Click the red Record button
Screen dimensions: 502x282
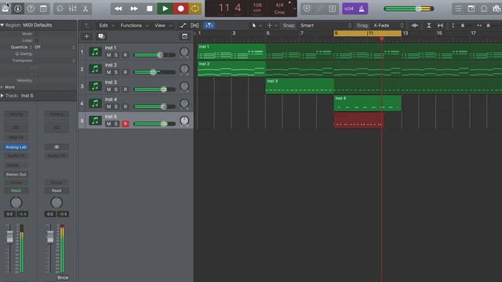(181, 9)
